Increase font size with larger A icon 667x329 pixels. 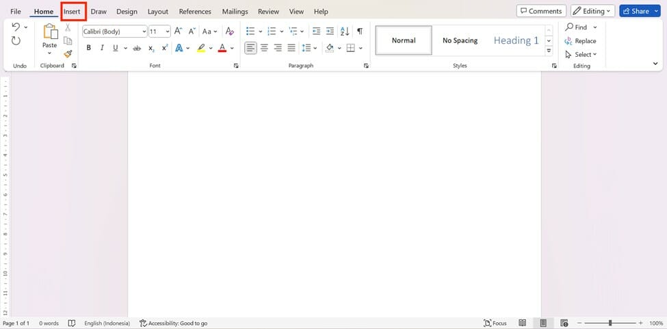tap(179, 31)
